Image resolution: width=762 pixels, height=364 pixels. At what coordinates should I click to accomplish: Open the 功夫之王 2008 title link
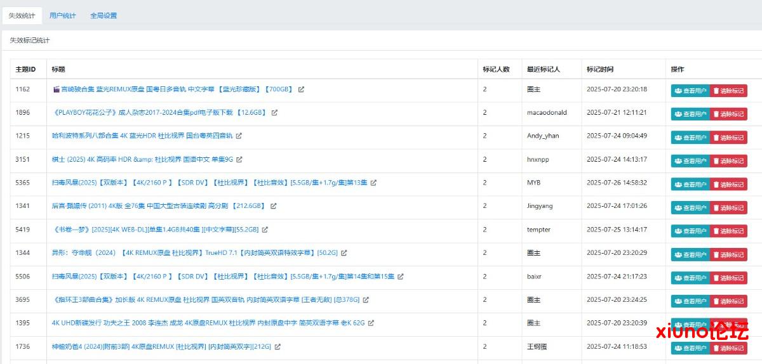pos(208,323)
